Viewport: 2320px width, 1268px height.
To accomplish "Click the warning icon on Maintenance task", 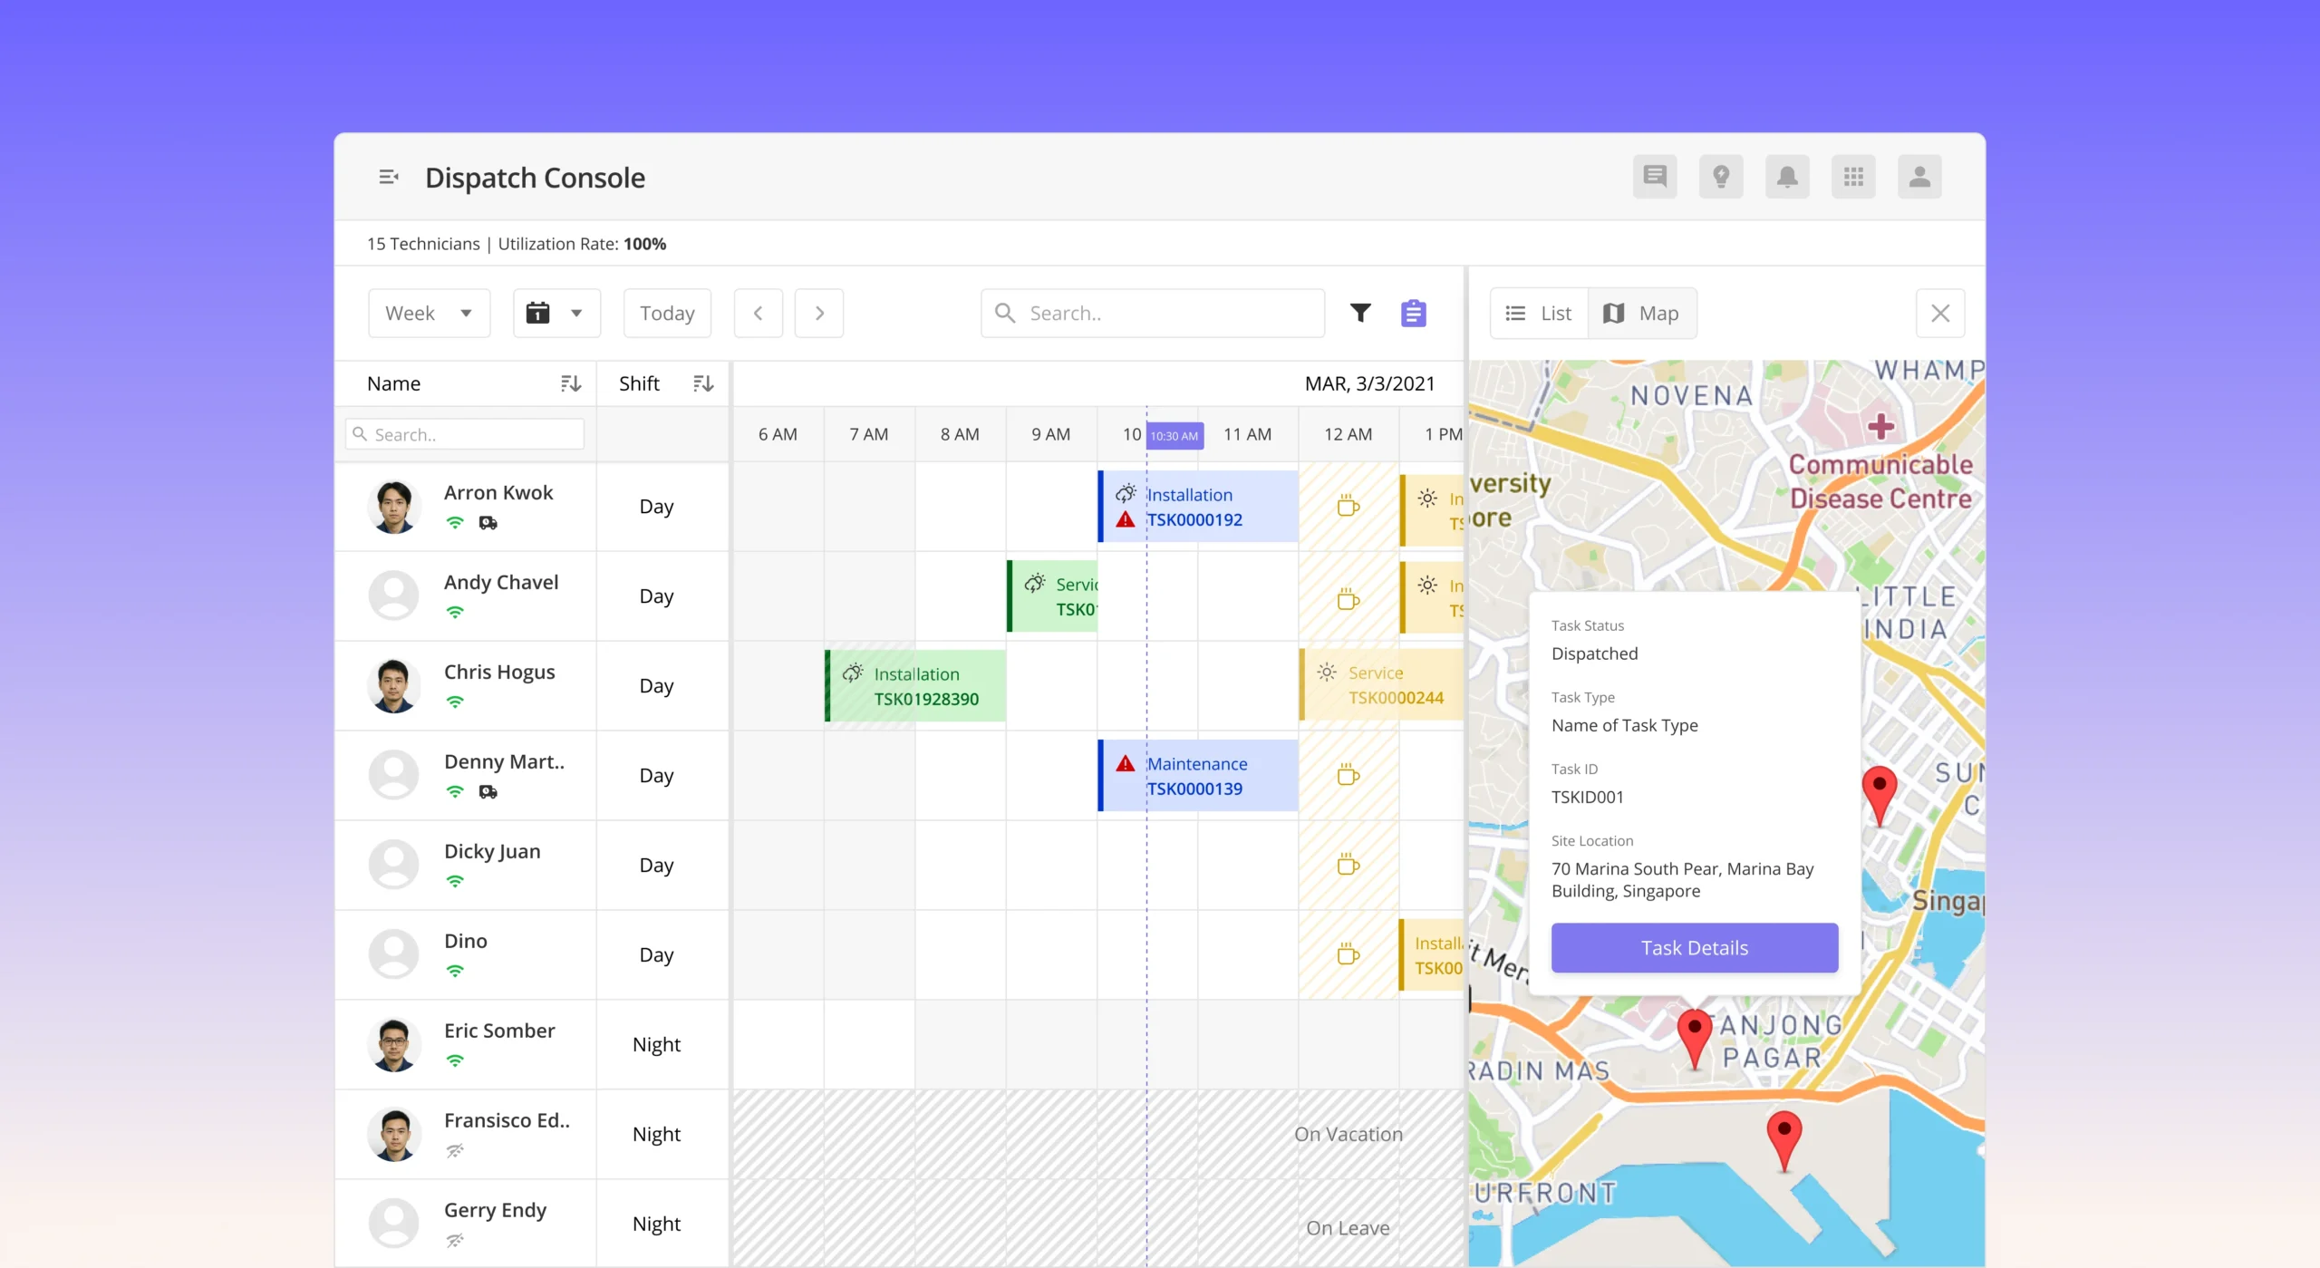I will pos(1125,764).
